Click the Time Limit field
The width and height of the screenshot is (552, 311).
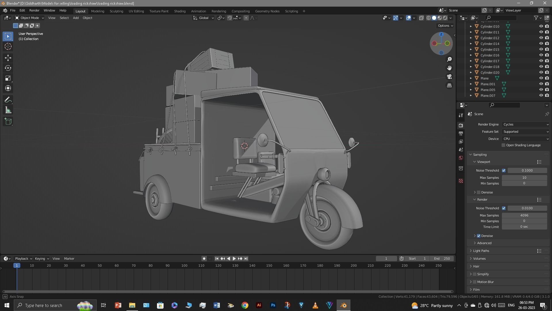pyautogui.click(x=524, y=227)
